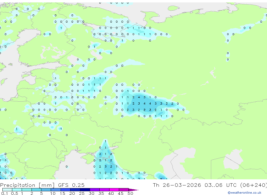Click the '(06+240)' forecast offset text
This screenshot has width=267, height=195.
point(254,185)
